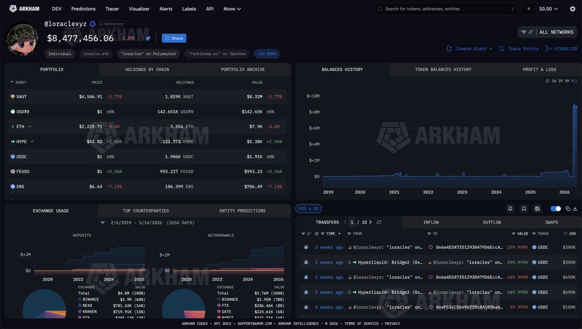This screenshot has width=582, height=329.
Task: Click the Hyperliquid: Bridge2 sender in 299.999K row
Action: (x=389, y=262)
